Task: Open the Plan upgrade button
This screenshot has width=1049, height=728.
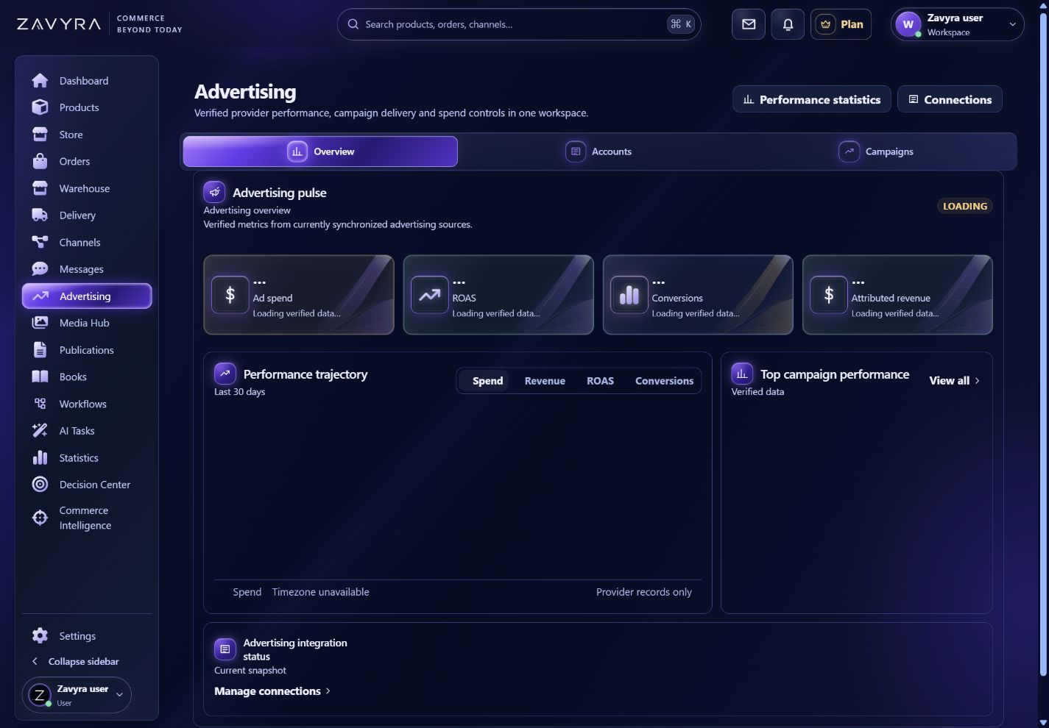Action: tap(841, 24)
